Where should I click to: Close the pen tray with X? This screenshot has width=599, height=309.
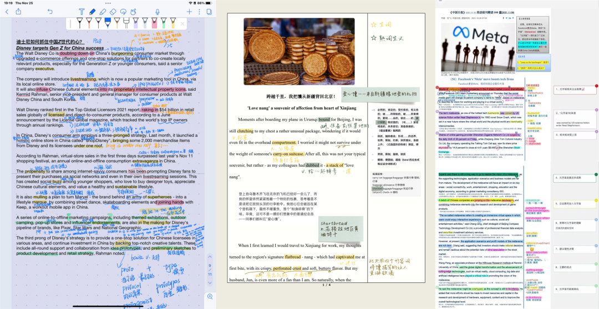182,24
